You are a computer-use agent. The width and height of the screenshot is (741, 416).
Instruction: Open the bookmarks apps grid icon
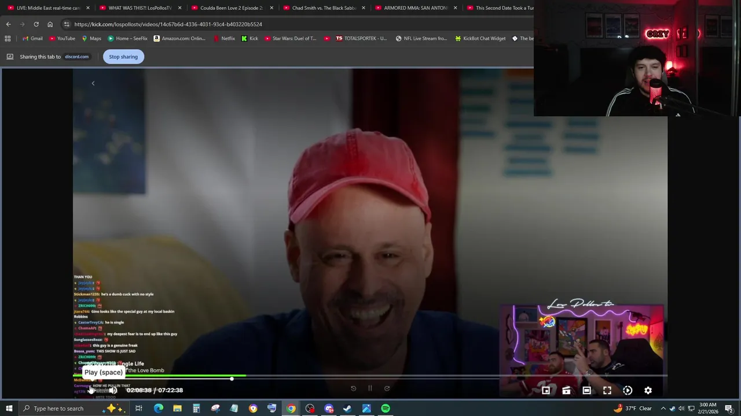8,39
